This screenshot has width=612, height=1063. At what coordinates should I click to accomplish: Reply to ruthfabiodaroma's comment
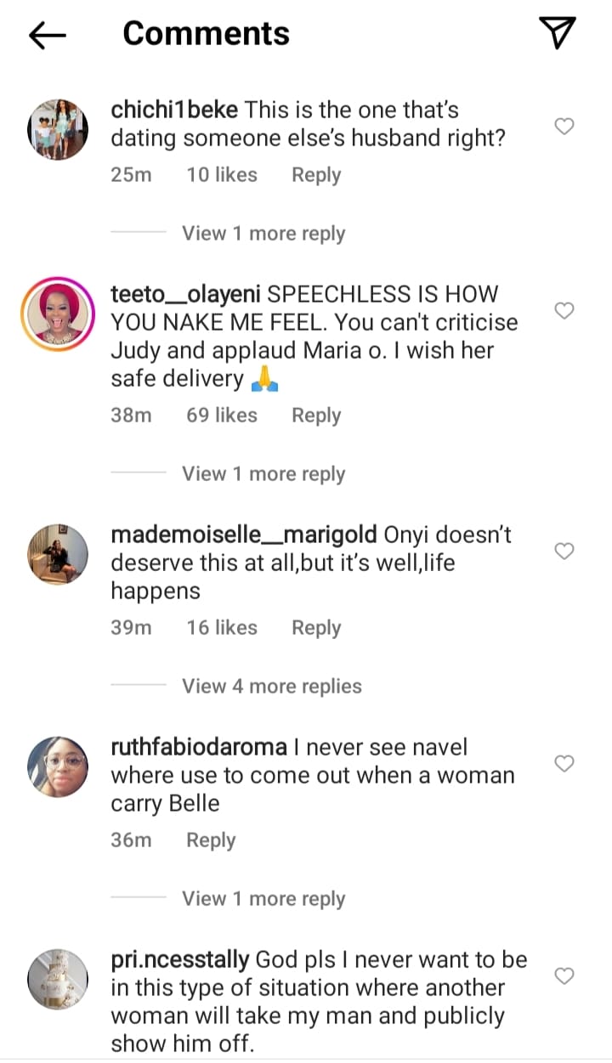tap(211, 840)
